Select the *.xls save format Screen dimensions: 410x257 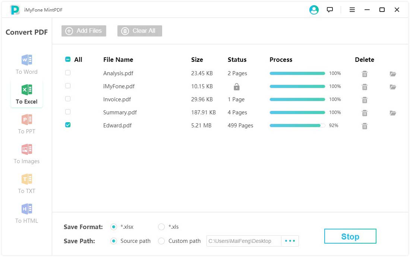161,227
